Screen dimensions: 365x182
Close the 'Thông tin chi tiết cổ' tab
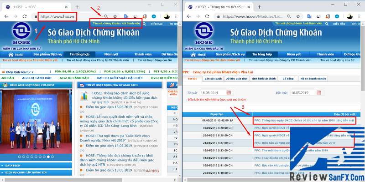click(249, 7)
